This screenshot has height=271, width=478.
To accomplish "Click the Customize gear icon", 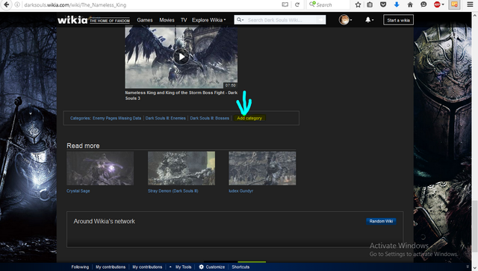I will [201, 267].
